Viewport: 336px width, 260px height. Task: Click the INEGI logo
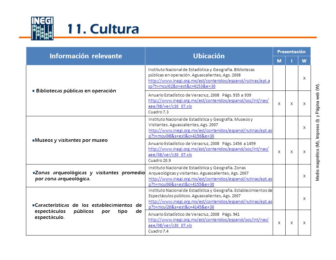point(42,28)
